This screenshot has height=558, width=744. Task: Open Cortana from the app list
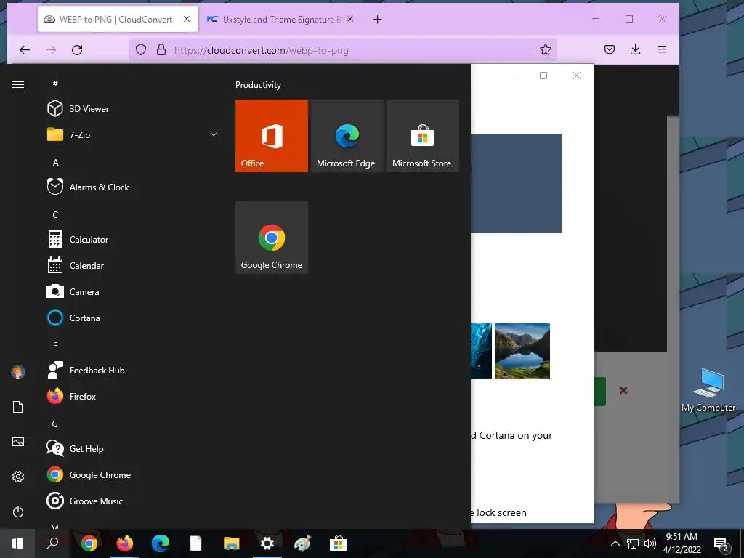pos(84,318)
